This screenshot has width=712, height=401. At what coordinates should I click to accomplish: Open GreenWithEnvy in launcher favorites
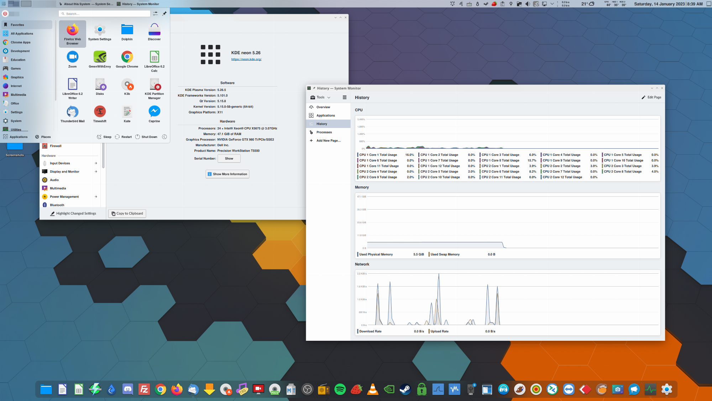100,57
